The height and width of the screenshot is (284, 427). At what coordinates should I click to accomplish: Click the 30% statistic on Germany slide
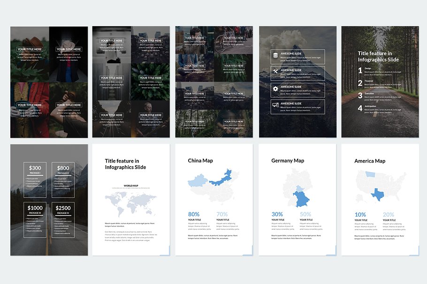(277, 214)
